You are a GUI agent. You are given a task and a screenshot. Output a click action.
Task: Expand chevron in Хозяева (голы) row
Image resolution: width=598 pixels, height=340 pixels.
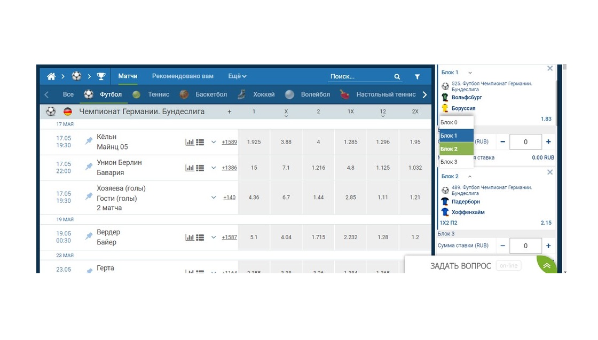pos(214,197)
